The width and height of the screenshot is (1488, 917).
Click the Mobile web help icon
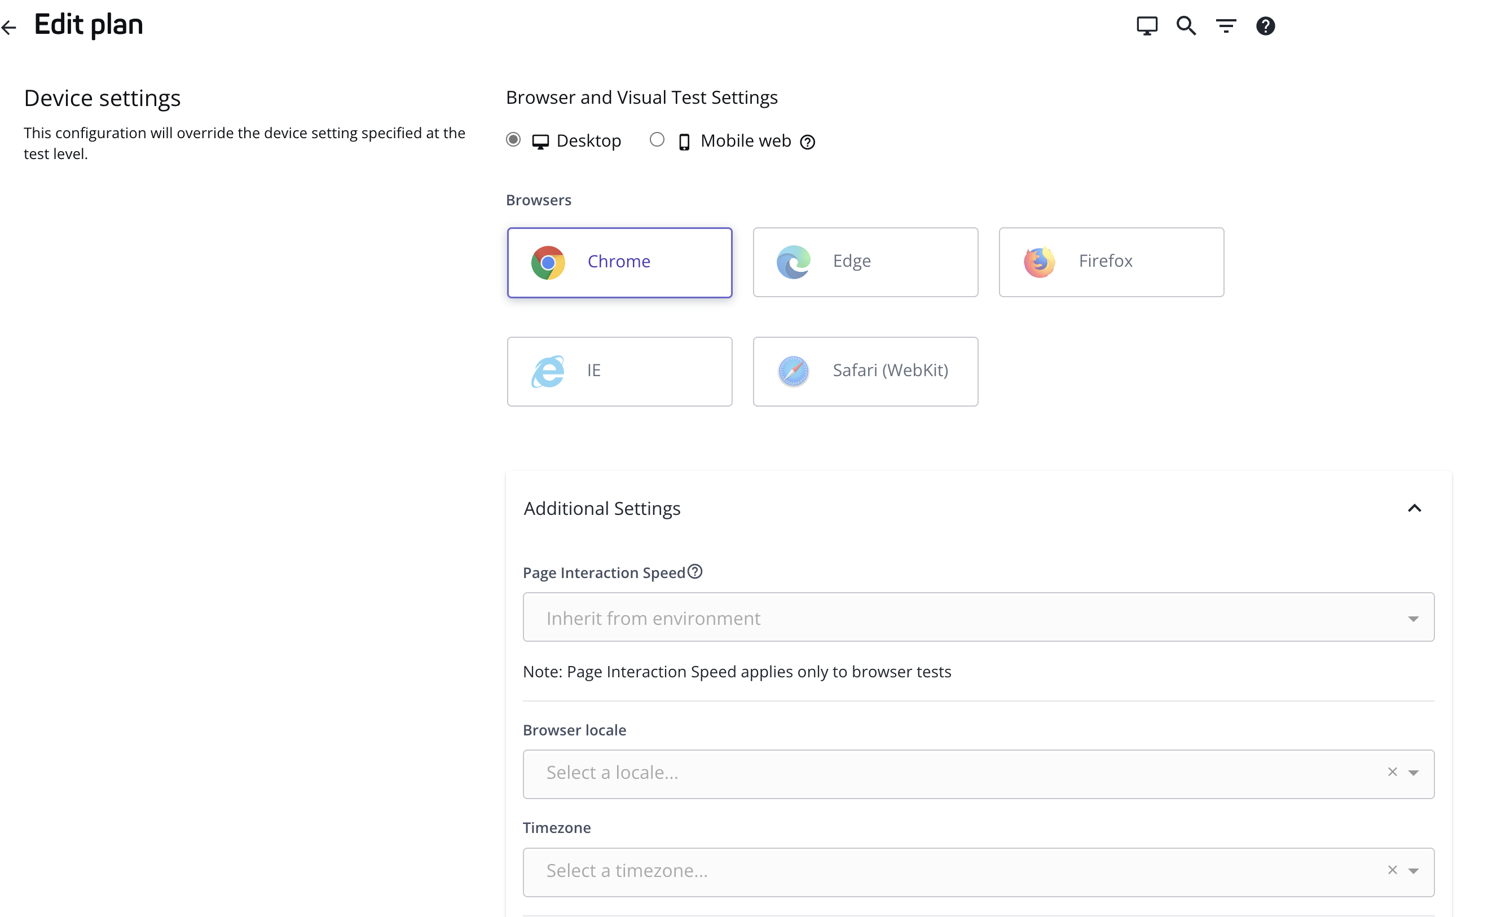pyautogui.click(x=807, y=142)
